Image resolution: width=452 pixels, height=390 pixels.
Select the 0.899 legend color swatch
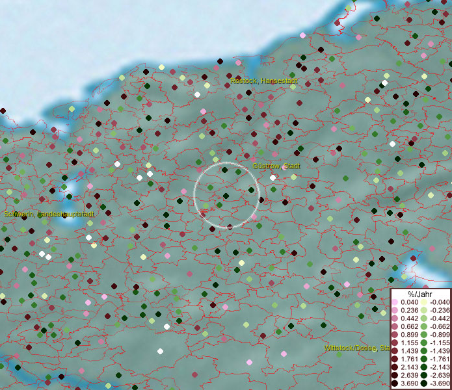click(395, 335)
